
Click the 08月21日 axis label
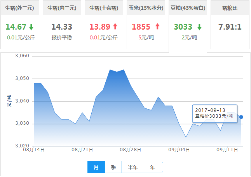click(x=82, y=150)
